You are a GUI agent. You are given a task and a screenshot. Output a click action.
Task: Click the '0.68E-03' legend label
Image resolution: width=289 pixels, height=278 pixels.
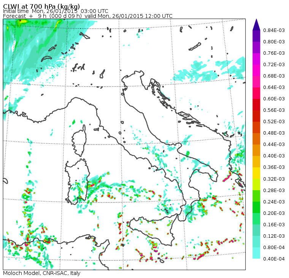(x=274, y=76)
